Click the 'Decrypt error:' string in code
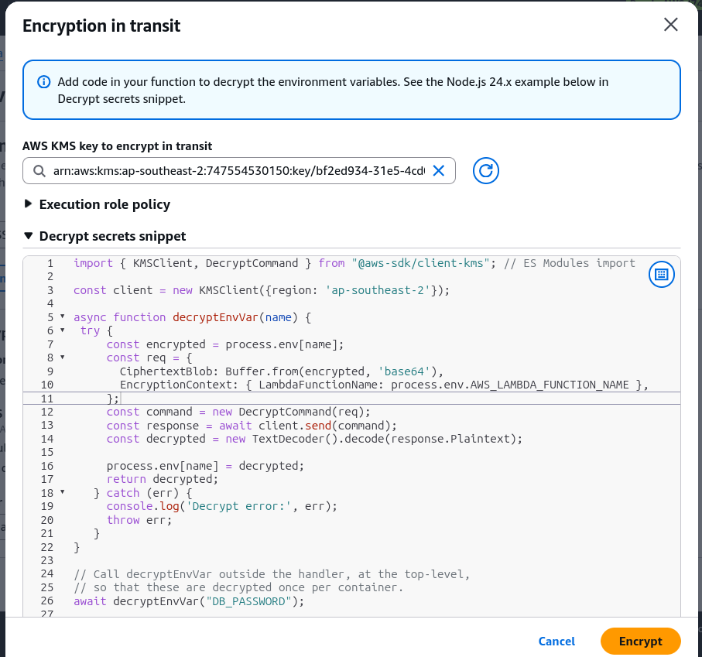Screen dimensions: 702x657 pyautogui.click(x=238, y=506)
